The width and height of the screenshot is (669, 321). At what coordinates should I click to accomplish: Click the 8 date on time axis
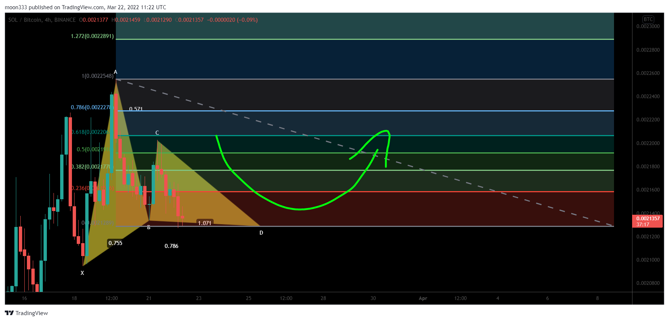tap(597, 298)
